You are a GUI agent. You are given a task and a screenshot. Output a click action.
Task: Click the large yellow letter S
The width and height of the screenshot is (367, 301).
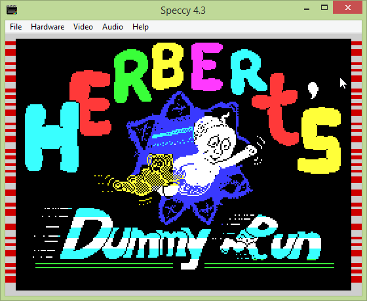tap(320, 140)
